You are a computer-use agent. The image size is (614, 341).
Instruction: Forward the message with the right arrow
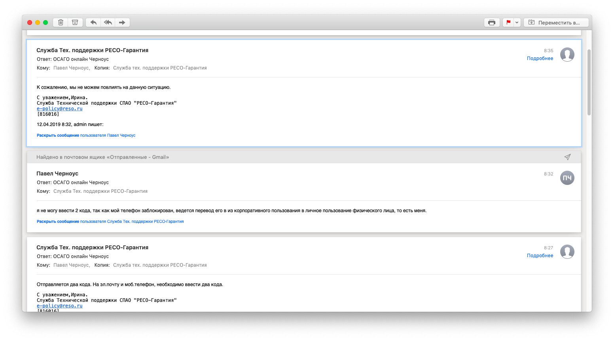(x=122, y=23)
